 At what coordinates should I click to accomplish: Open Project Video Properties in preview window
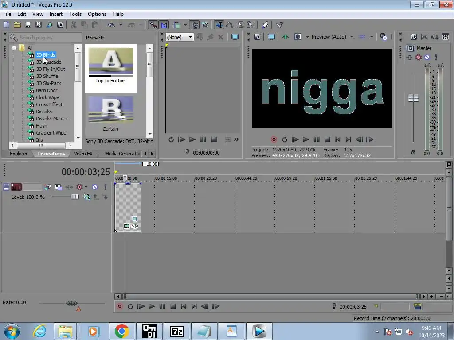(x=258, y=37)
